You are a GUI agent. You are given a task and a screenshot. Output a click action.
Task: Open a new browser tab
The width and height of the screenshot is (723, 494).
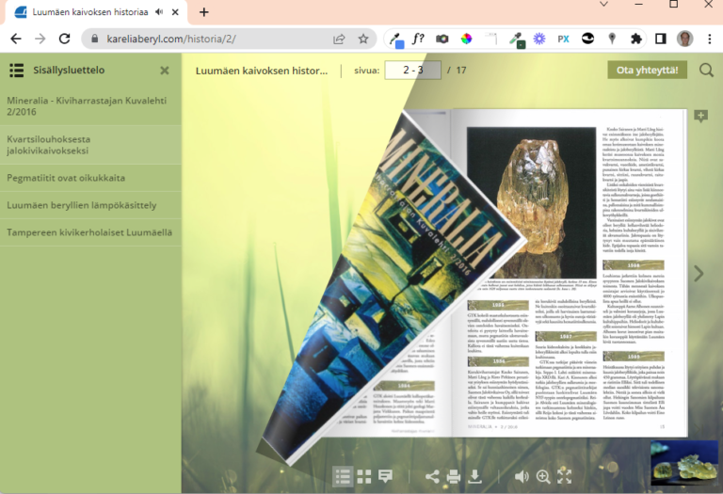coord(203,12)
